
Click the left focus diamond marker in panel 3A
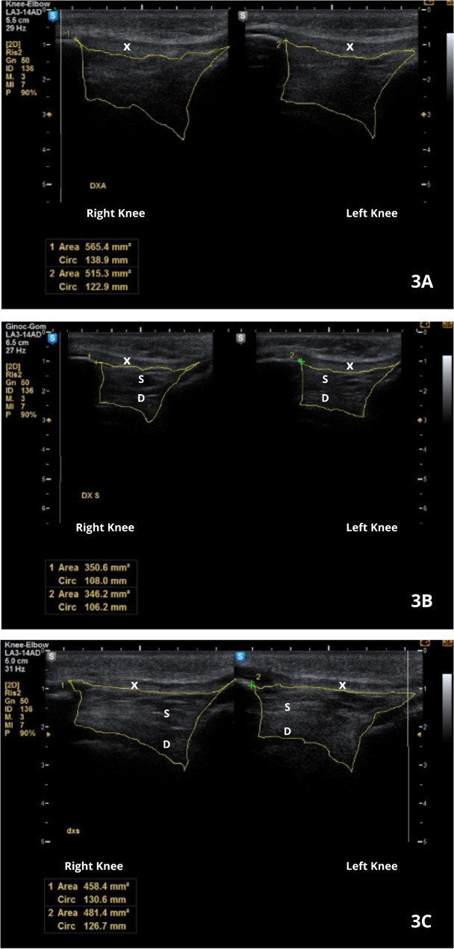[50, 114]
